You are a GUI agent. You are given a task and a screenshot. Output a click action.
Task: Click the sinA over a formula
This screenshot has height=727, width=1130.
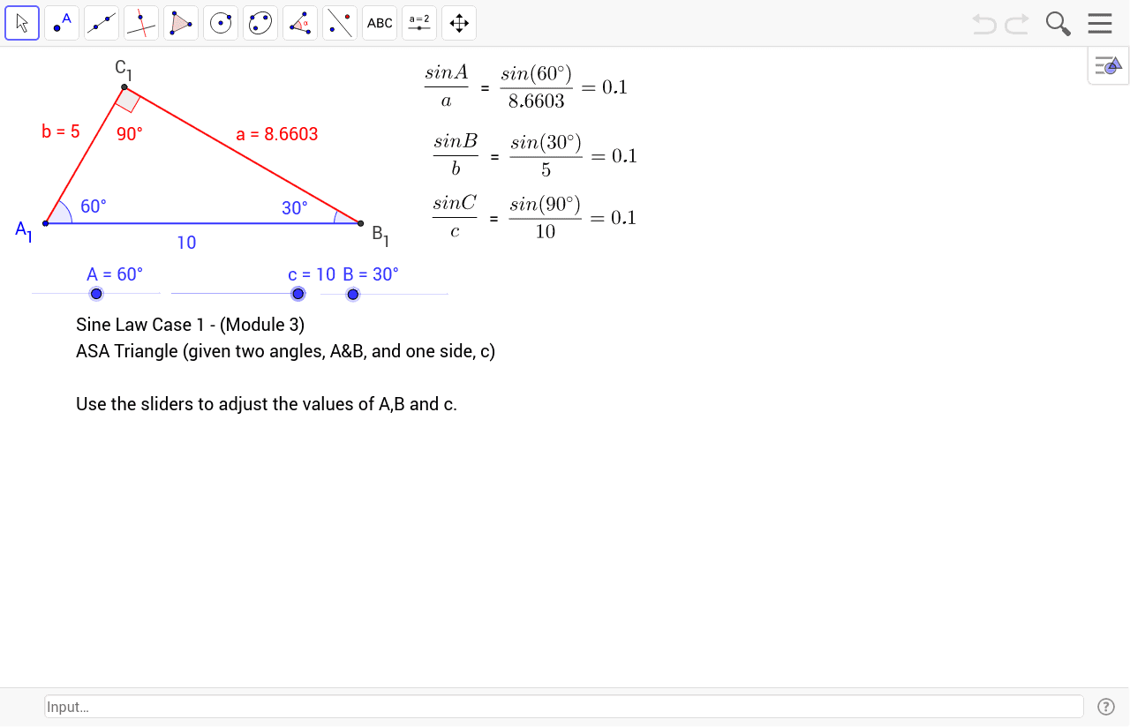pyautogui.click(x=447, y=86)
